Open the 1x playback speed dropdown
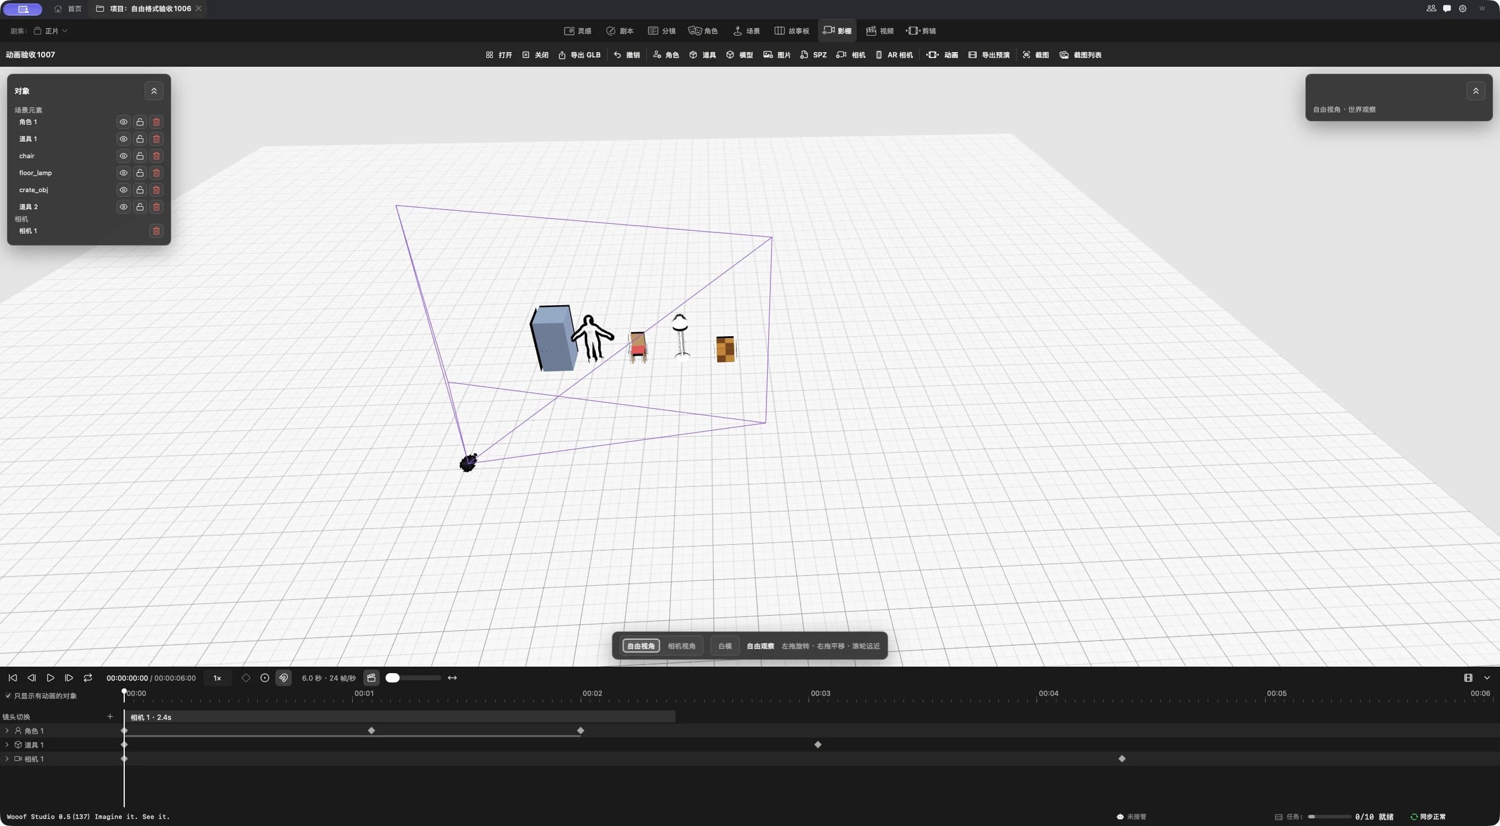Viewport: 1500px width, 826px height. point(217,678)
